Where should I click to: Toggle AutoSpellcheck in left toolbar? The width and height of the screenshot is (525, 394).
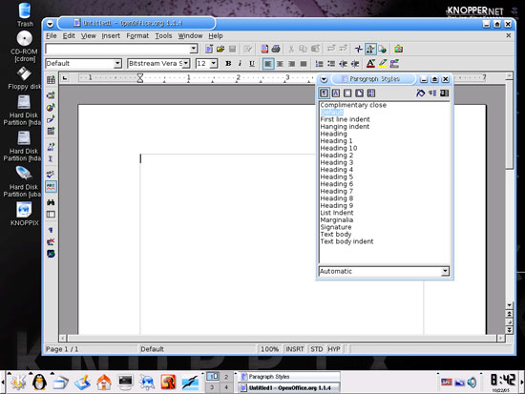51,186
